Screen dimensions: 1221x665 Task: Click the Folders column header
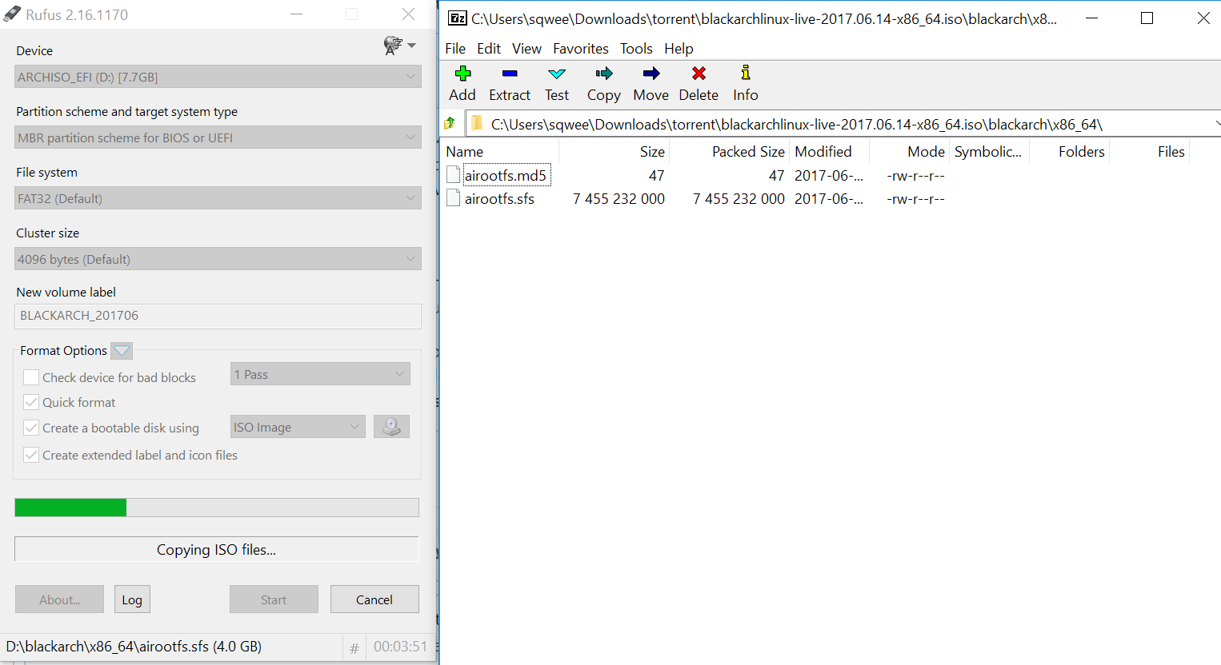tap(1069, 151)
